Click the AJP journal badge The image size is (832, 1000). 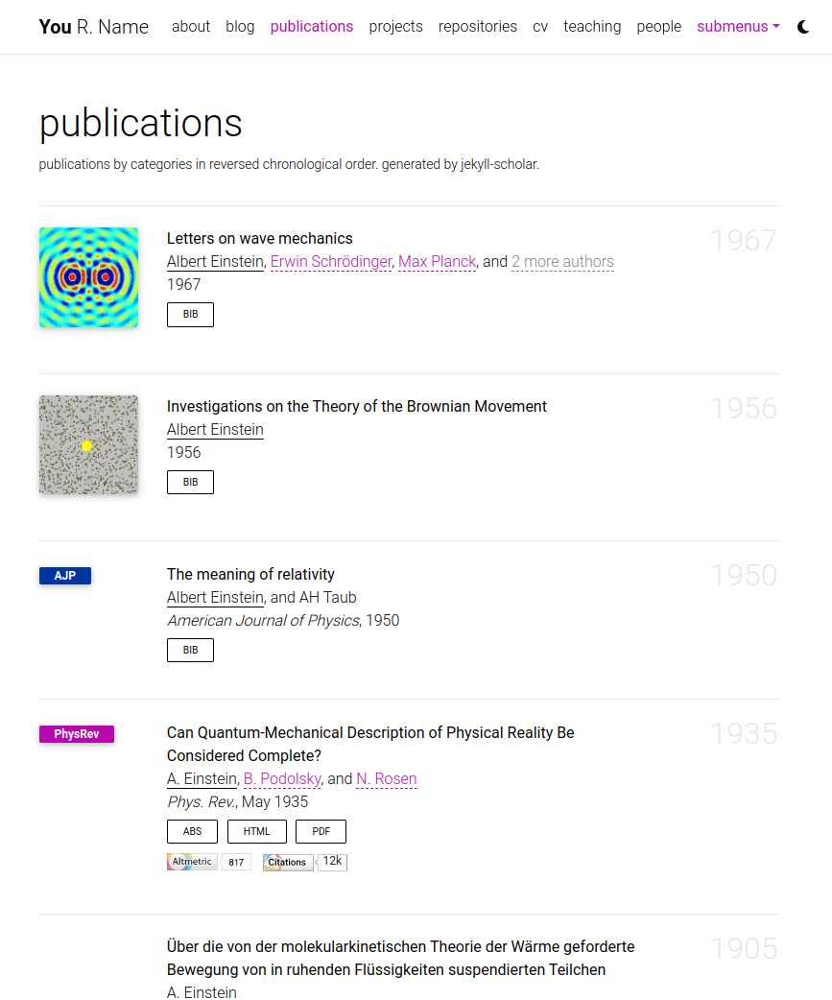(x=64, y=575)
